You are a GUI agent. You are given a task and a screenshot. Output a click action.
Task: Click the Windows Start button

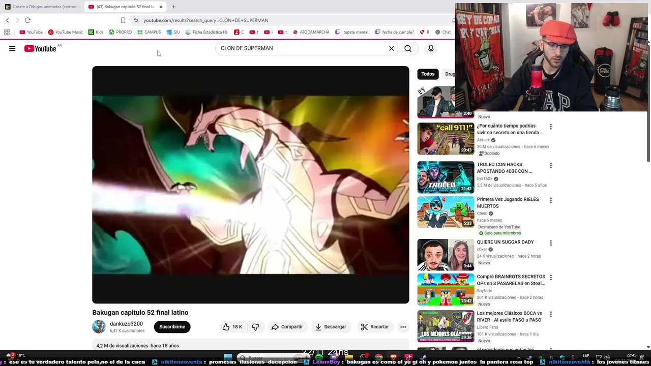[x=228, y=358]
